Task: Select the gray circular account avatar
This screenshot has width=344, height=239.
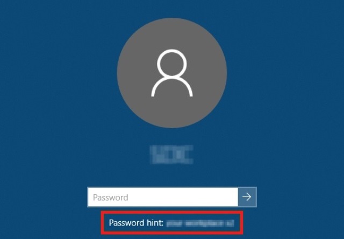Action: point(172,73)
